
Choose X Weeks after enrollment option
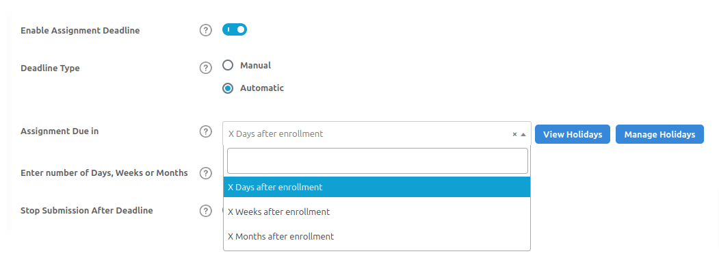click(377, 212)
